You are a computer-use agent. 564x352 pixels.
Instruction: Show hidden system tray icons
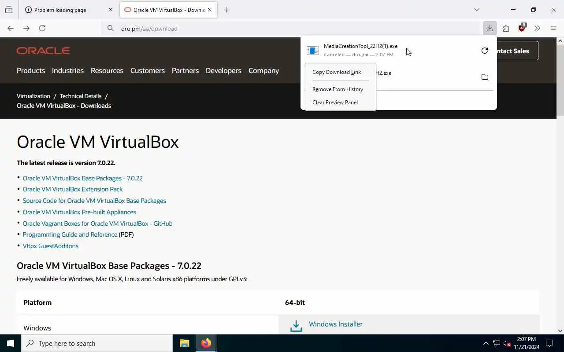tap(486, 343)
